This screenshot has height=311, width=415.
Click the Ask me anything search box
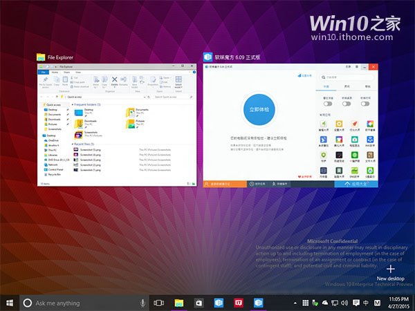[84, 303]
